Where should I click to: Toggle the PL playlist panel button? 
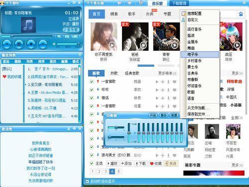[59, 36]
